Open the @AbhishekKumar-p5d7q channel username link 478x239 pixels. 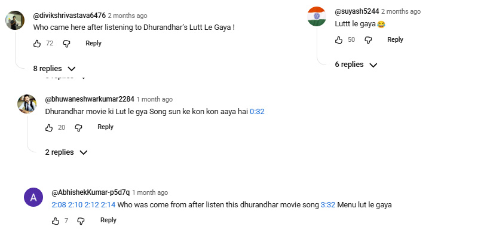90,192
